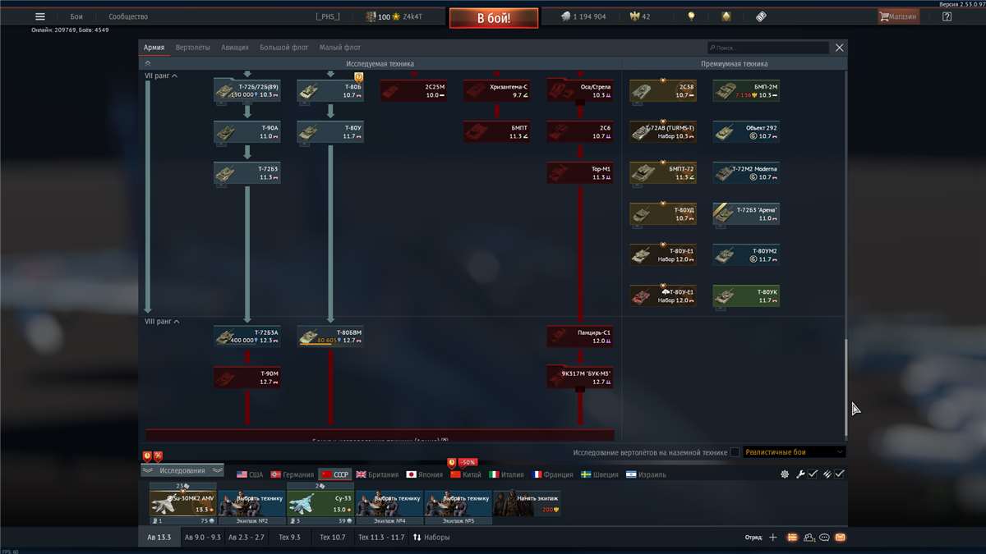
Task: Toggle helicopter research on ground vehicles checkbox
Action: tap(735, 452)
